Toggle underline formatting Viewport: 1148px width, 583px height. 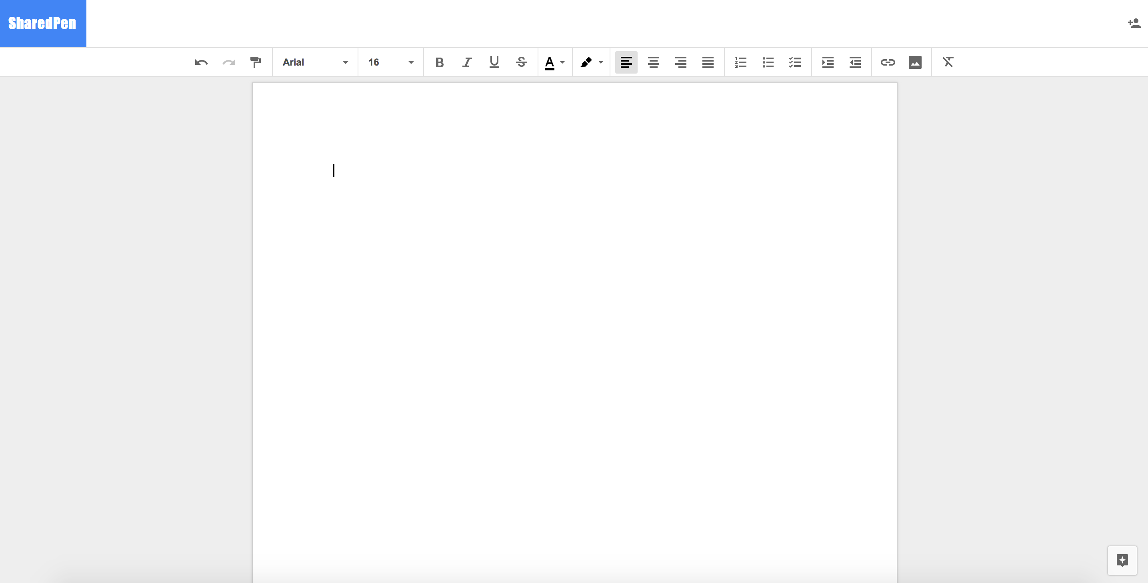pyautogui.click(x=494, y=62)
